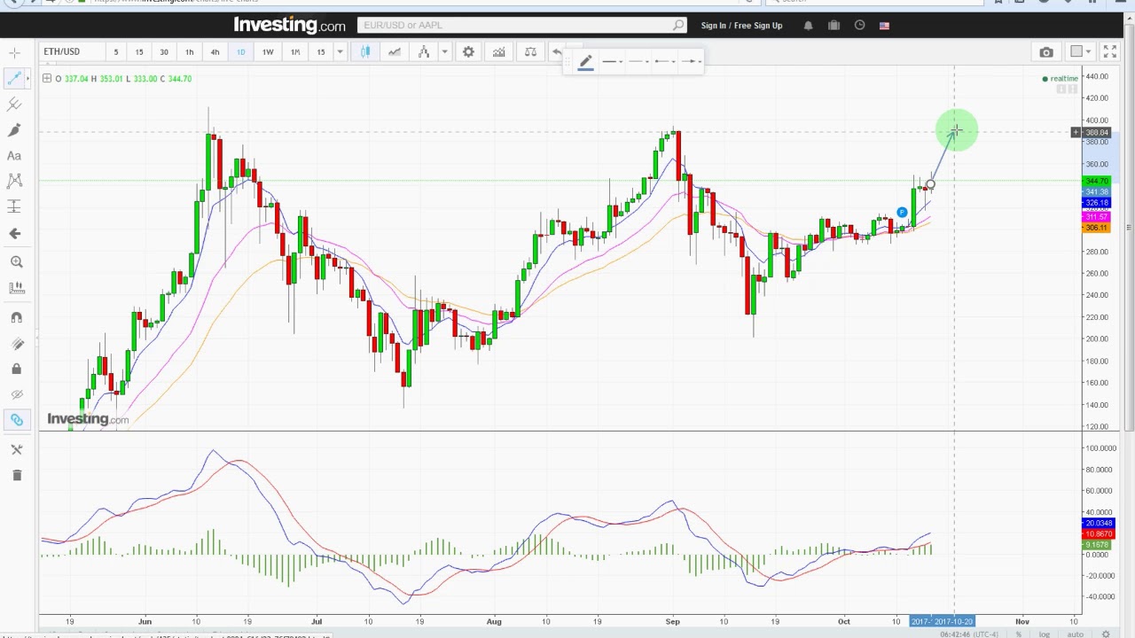The width and height of the screenshot is (1135, 638).
Task: Open the line style dropdown
Action: point(638,62)
